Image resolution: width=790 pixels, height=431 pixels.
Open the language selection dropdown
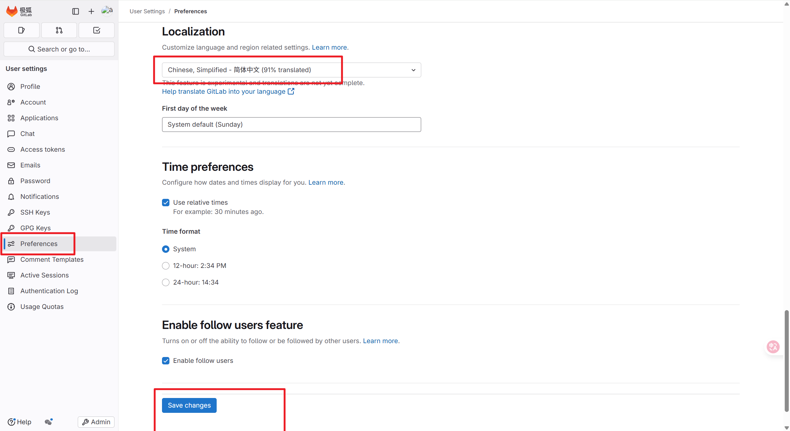tap(291, 70)
